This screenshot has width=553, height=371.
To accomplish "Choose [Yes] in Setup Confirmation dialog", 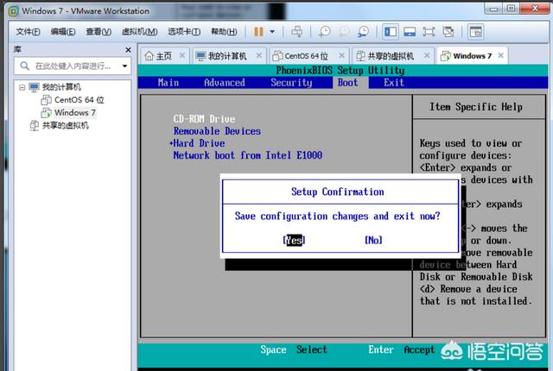I will click(x=295, y=240).
